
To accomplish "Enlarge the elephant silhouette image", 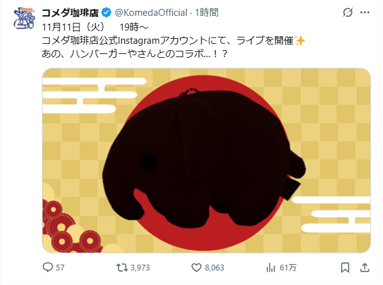I will click(206, 161).
